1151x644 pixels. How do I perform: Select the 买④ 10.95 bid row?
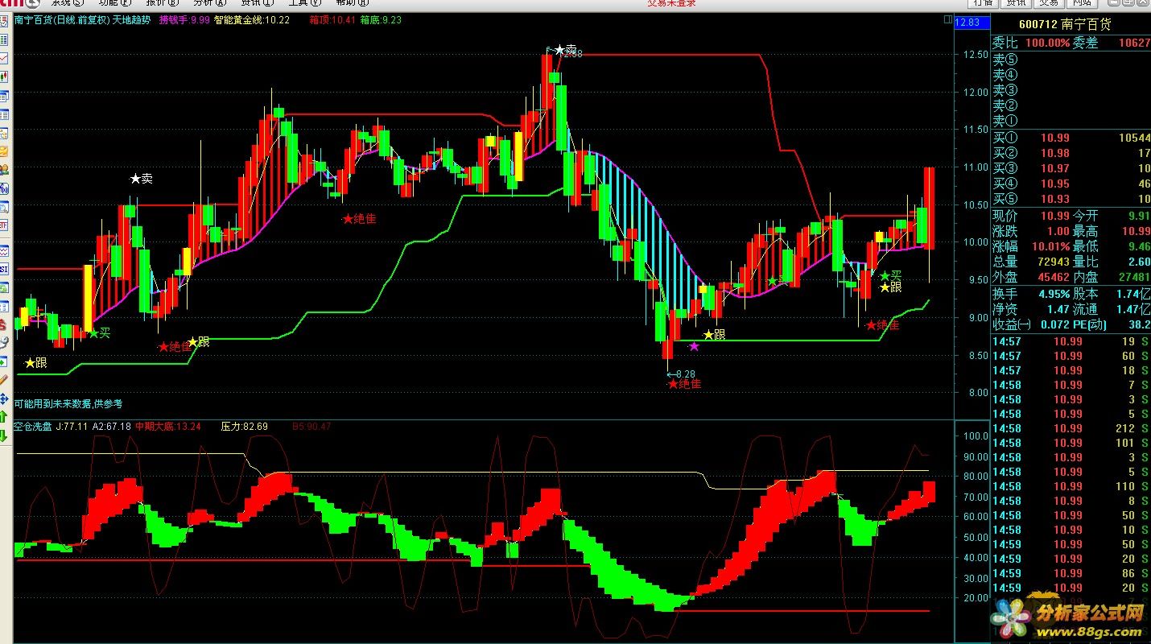point(1071,184)
